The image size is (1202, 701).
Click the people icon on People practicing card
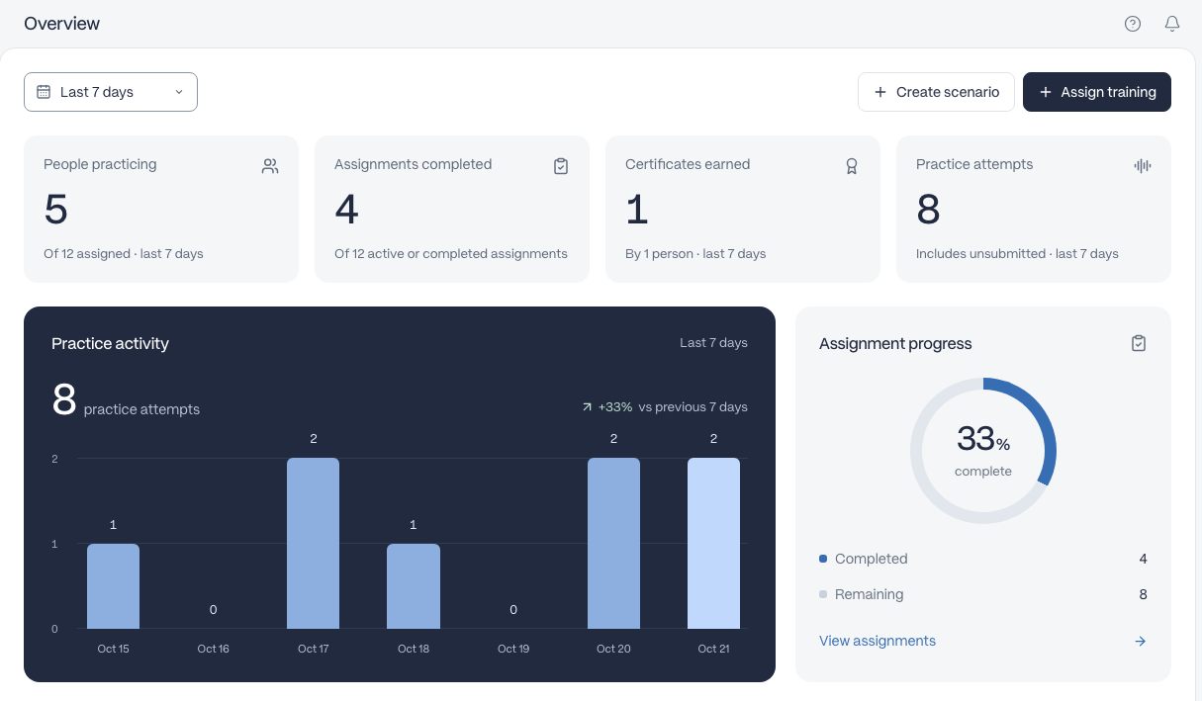point(270,166)
